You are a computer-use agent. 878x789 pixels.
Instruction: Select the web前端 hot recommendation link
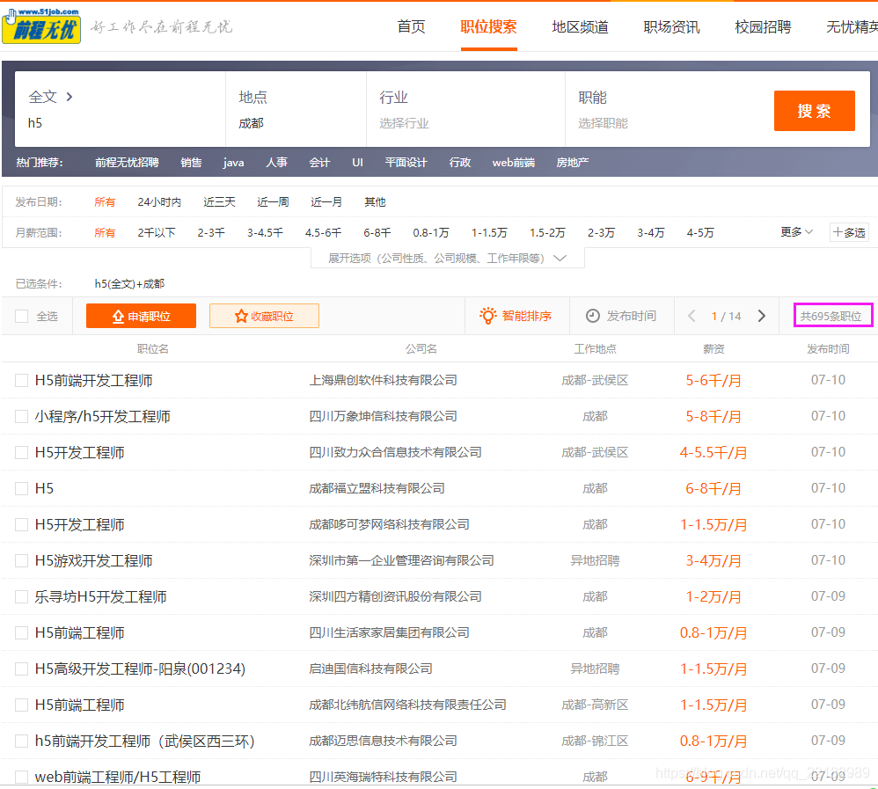514,163
